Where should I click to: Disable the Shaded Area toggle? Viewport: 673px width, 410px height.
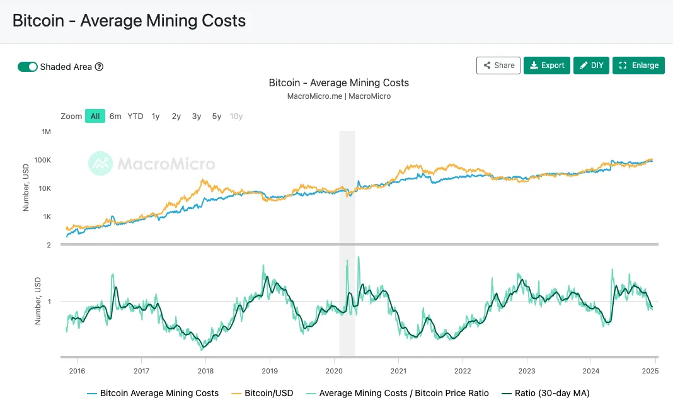28,66
